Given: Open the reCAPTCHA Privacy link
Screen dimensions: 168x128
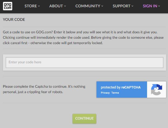Looking at the screenshot, I should point(105,93).
